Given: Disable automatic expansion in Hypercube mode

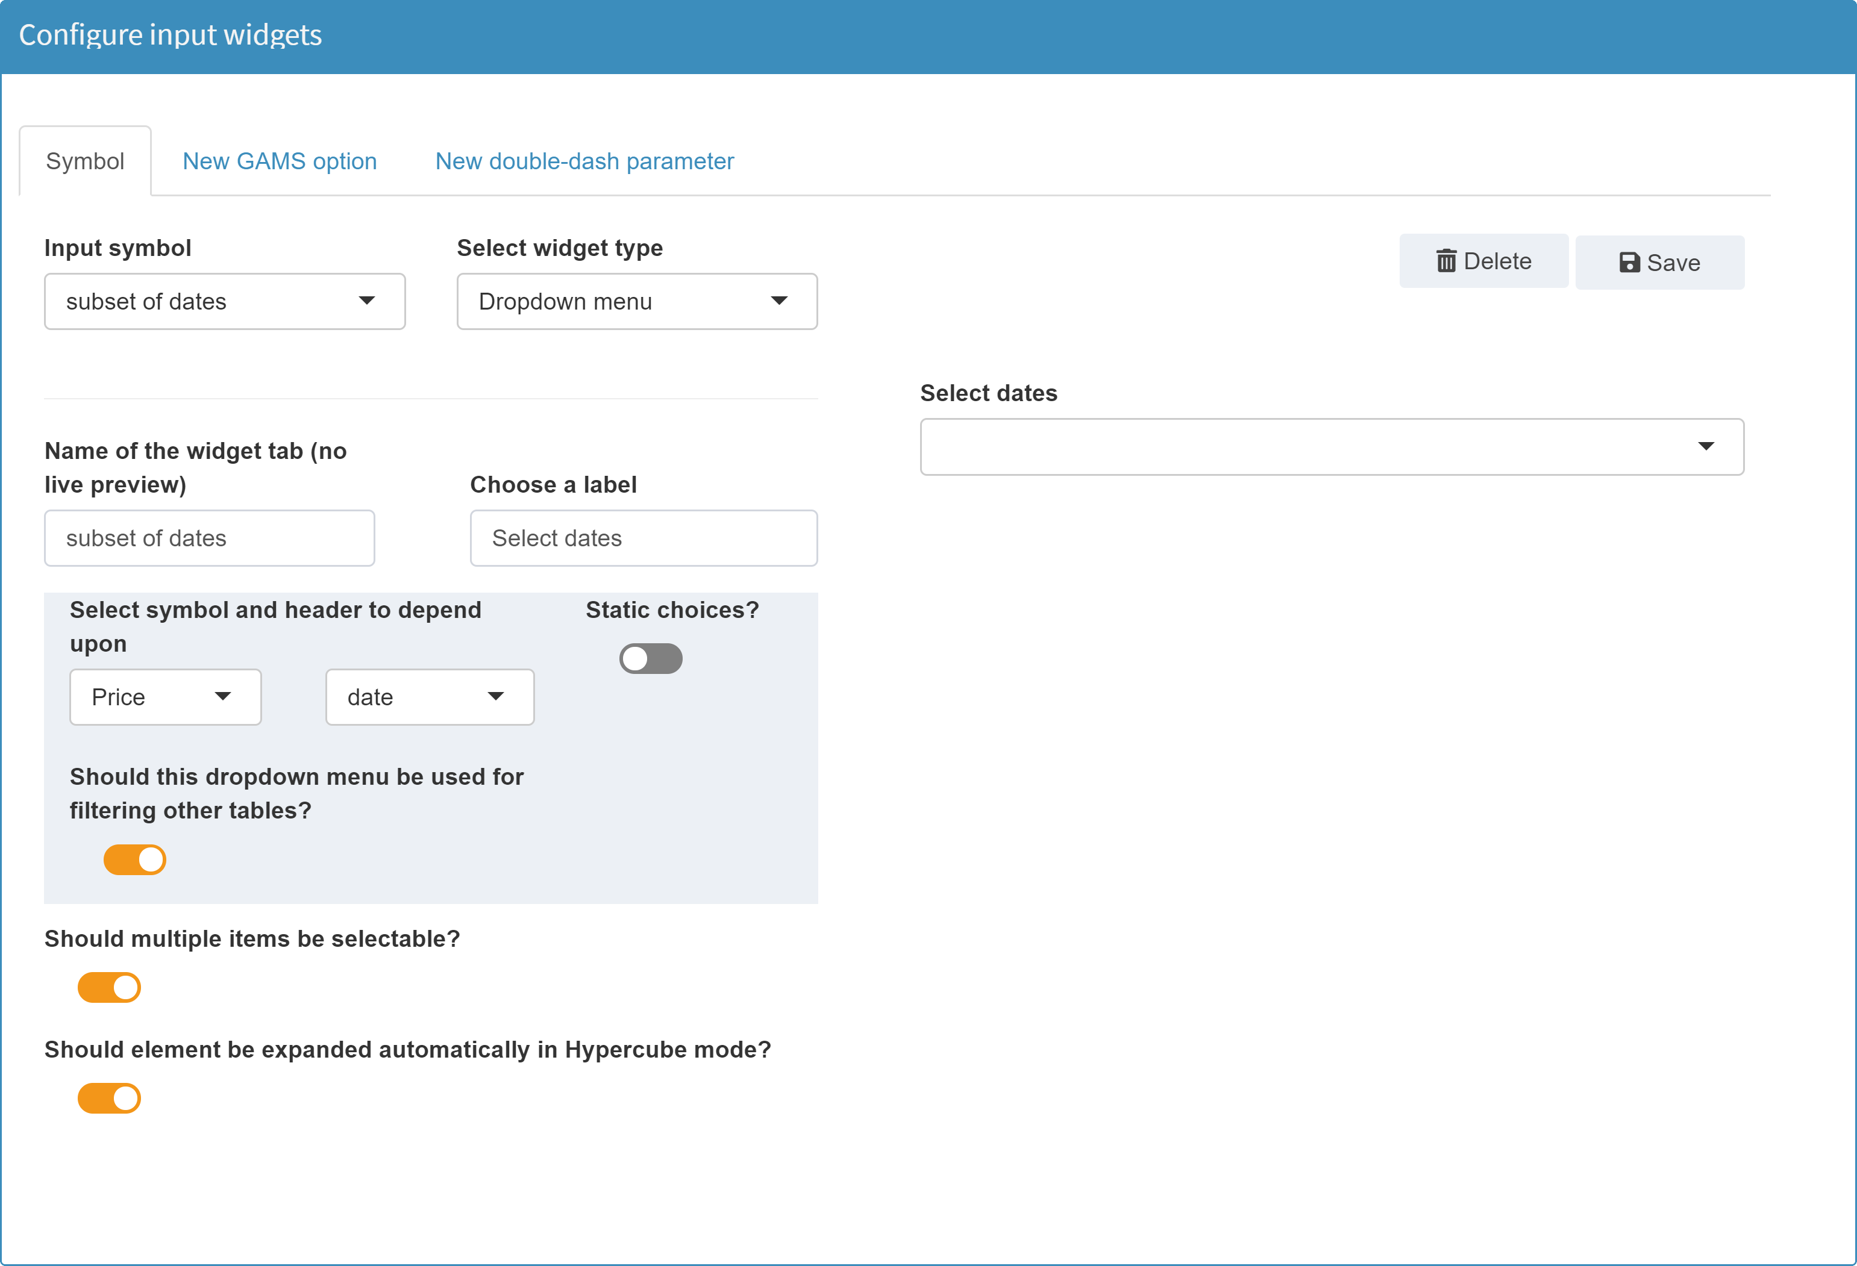Looking at the screenshot, I should coord(108,1097).
